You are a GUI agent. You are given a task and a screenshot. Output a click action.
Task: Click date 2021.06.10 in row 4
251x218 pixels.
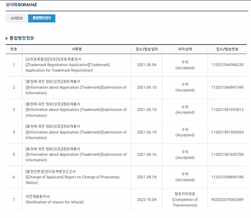coord(147,132)
